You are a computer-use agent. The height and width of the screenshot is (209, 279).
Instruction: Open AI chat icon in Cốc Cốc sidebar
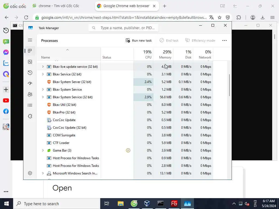point(6,42)
